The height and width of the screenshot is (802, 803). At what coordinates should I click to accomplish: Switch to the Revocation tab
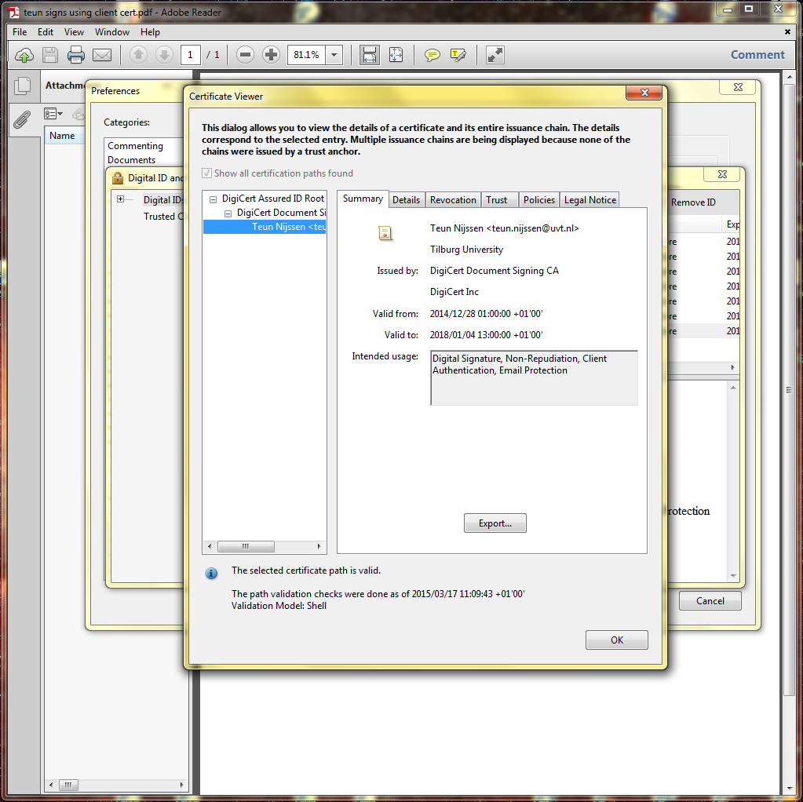tap(453, 200)
